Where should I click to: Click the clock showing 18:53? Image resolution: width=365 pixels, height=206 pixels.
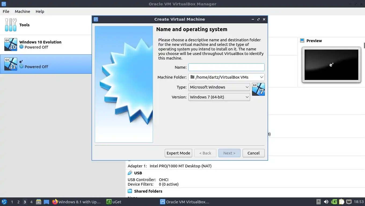(x=359, y=202)
